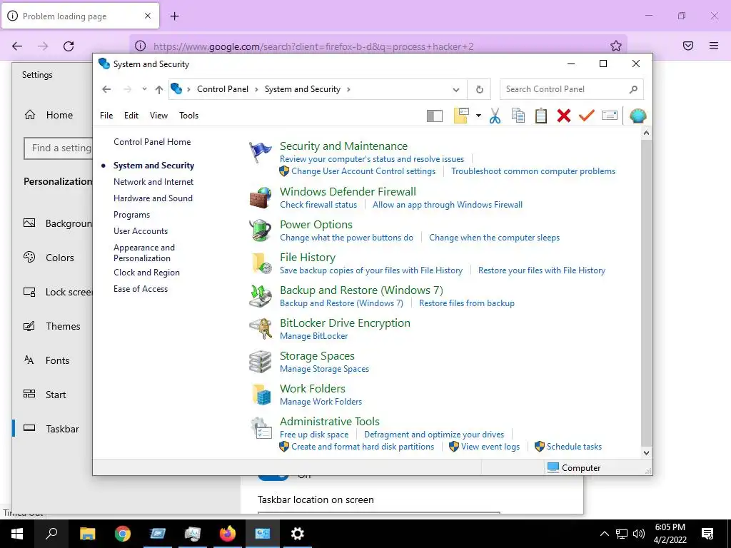Click Manage BitLocker link
731x548 pixels.
(314, 336)
